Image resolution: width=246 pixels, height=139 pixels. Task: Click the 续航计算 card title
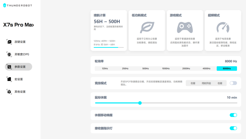click(99, 15)
